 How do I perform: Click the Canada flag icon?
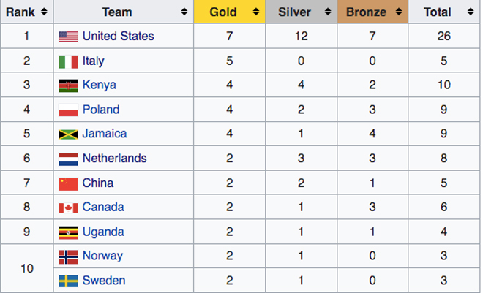68,208
